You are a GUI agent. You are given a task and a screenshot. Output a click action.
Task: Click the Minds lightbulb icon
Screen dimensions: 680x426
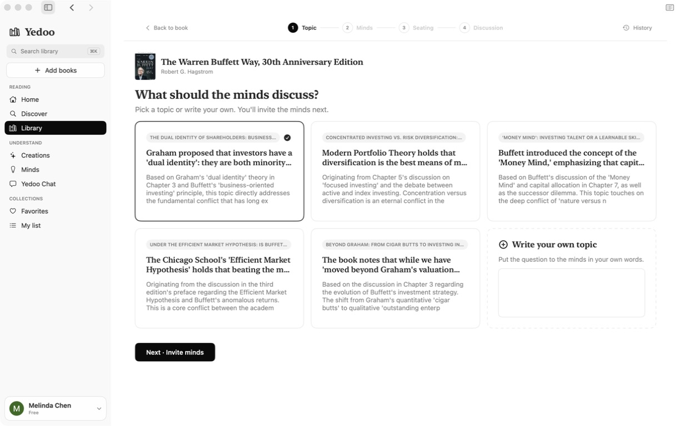13,170
